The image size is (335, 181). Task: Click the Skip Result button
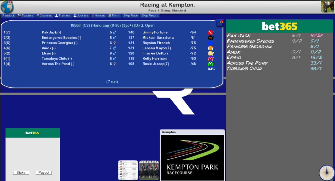(x=150, y=16)
